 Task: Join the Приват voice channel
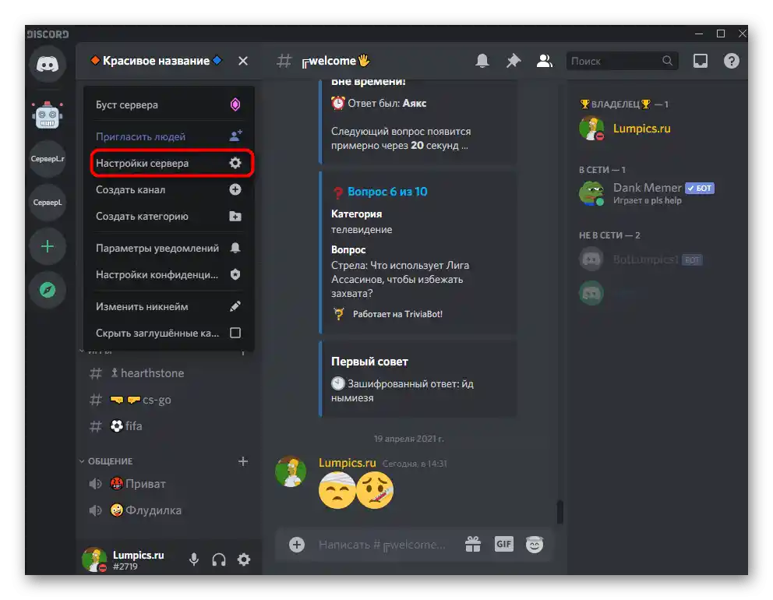click(168, 484)
